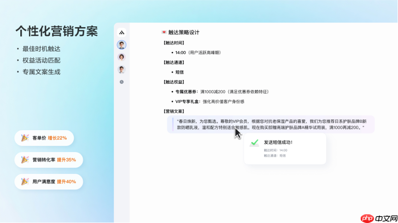Click the 【触达时间】 section label
Viewport: 398px width, 223px height.
click(x=174, y=43)
